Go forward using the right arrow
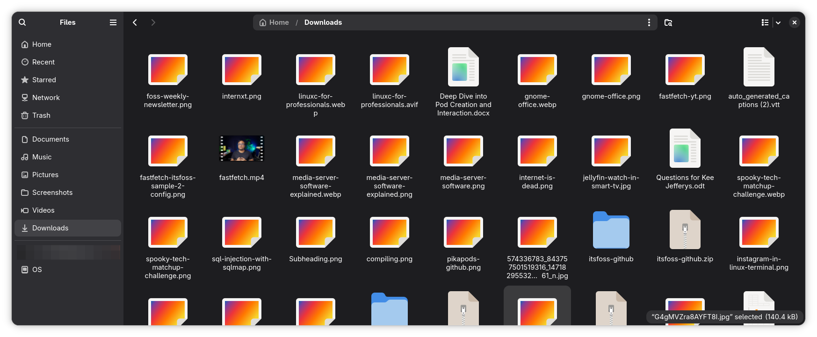This screenshot has width=817, height=337. pos(153,22)
